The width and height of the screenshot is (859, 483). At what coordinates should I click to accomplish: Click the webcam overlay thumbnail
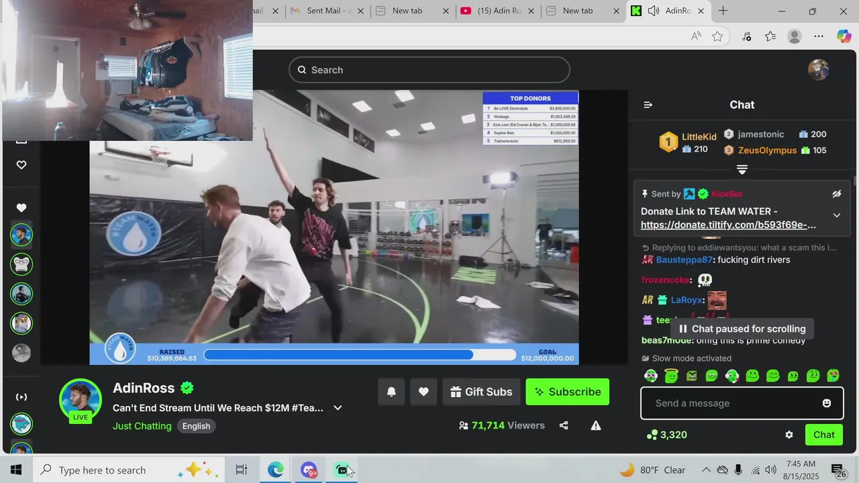pyautogui.click(x=128, y=70)
